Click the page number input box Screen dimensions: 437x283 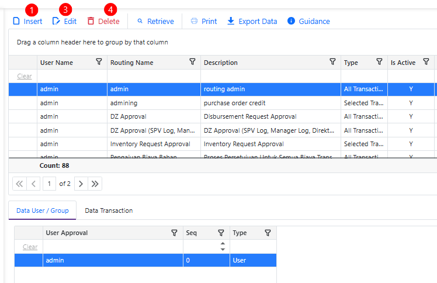(49, 184)
